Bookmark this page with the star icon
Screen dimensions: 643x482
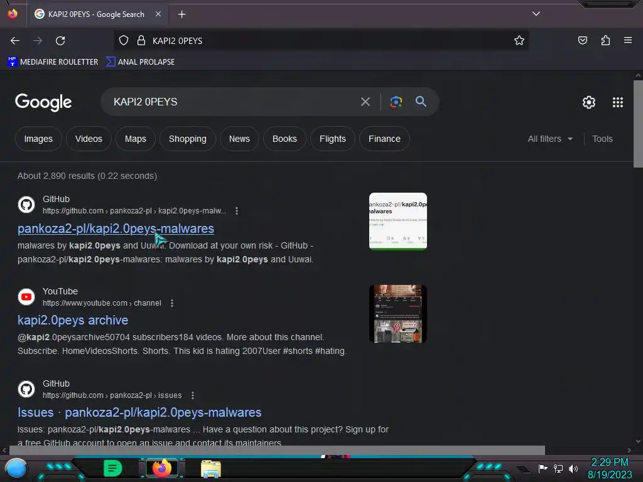click(x=519, y=41)
